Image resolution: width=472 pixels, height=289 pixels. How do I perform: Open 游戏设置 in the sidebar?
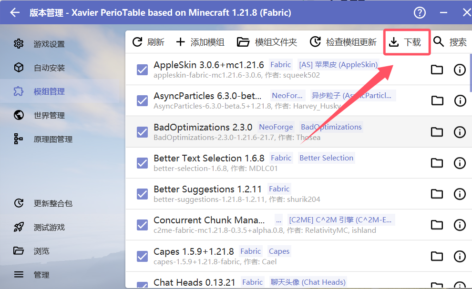pyautogui.click(x=60, y=44)
